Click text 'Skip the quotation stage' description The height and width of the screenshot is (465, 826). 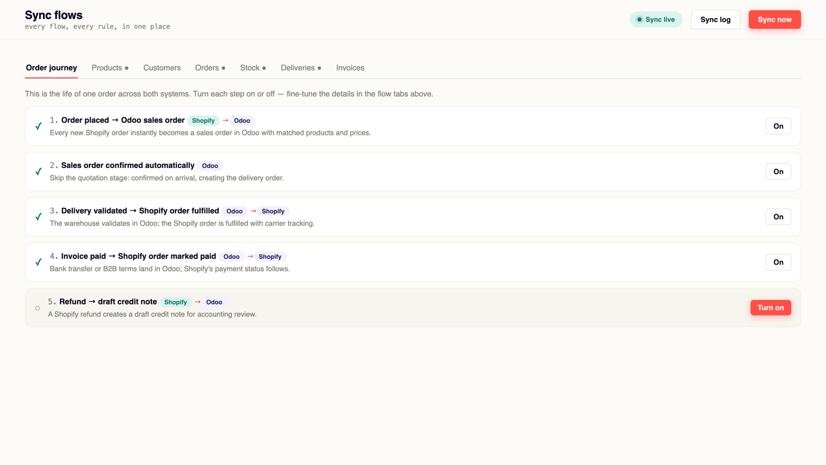click(x=167, y=178)
